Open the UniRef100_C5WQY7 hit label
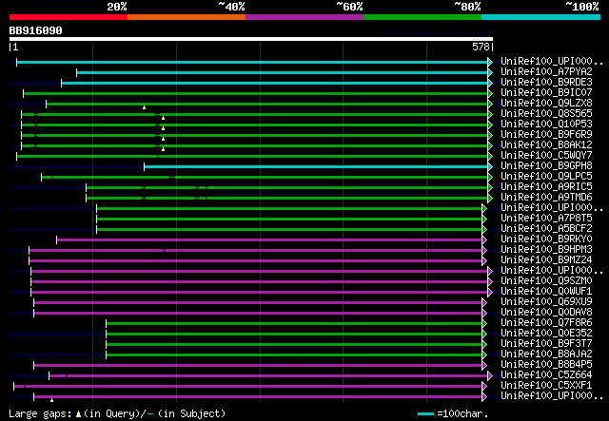The image size is (609, 421). 545,156
